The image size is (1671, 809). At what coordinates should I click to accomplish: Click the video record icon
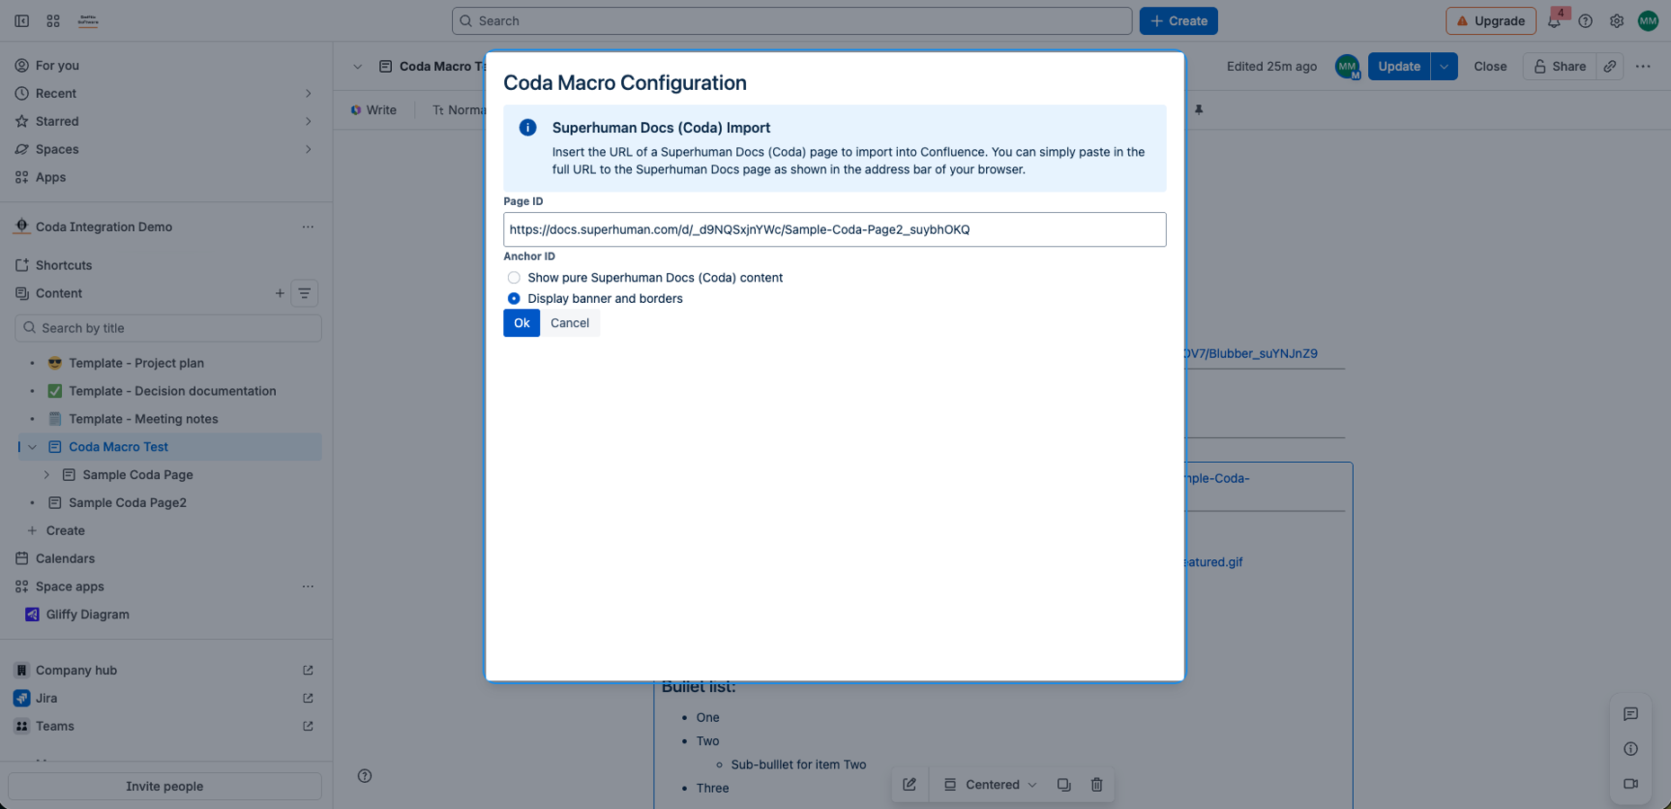(x=1631, y=784)
